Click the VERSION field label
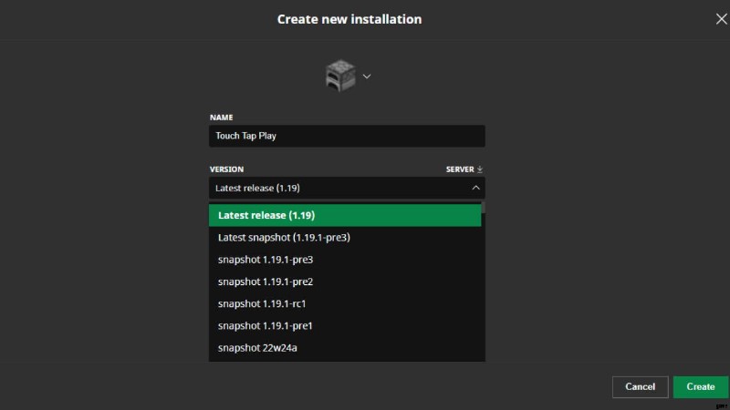730x410 pixels. pyautogui.click(x=226, y=169)
